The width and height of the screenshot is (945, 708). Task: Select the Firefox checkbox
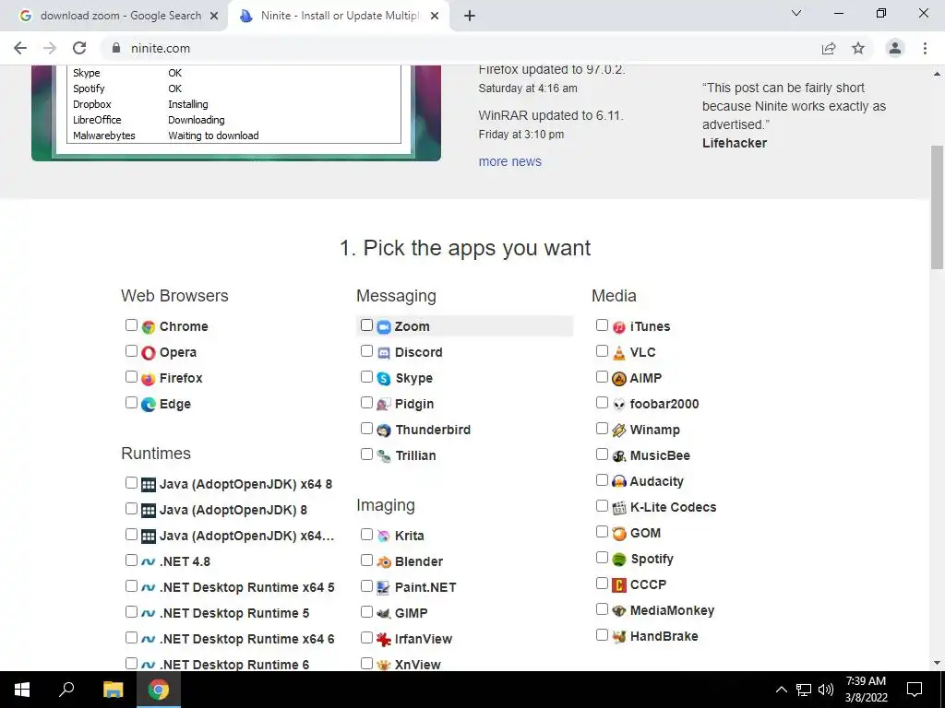[131, 377]
